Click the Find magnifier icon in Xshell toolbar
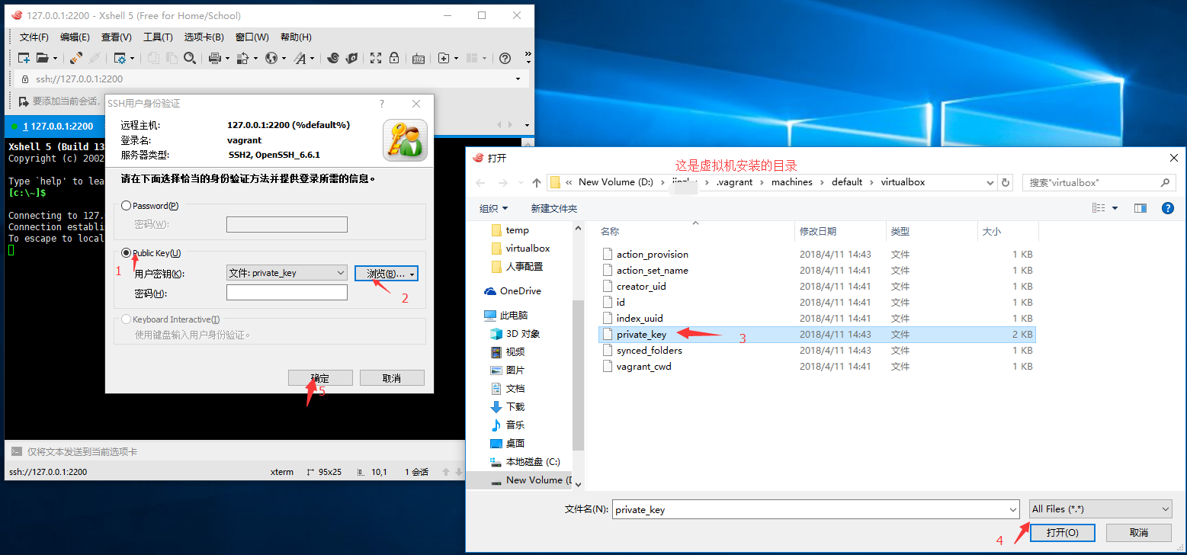This screenshot has height=555, width=1187. [x=190, y=58]
